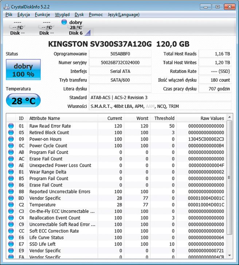This screenshot has height=265, width=239.
Task: Click the Threshold column header
Action: pyautogui.click(x=163, y=118)
